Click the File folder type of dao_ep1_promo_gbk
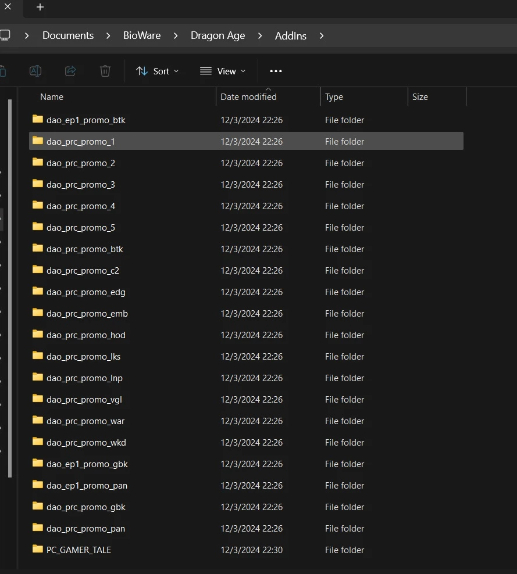517x574 pixels. click(344, 464)
